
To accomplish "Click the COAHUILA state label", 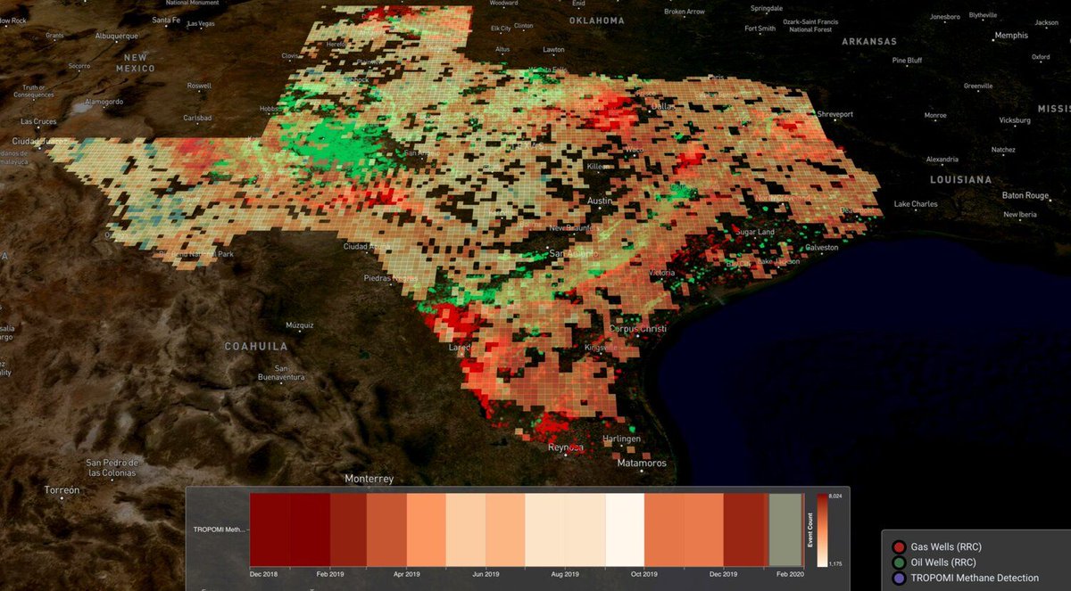I will tap(256, 346).
